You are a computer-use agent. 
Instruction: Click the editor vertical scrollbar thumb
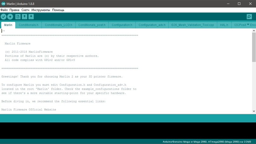coord(254,47)
